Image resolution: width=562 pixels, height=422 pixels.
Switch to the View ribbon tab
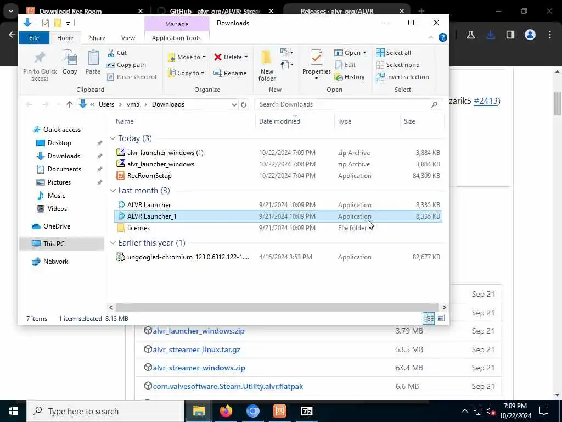(128, 38)
